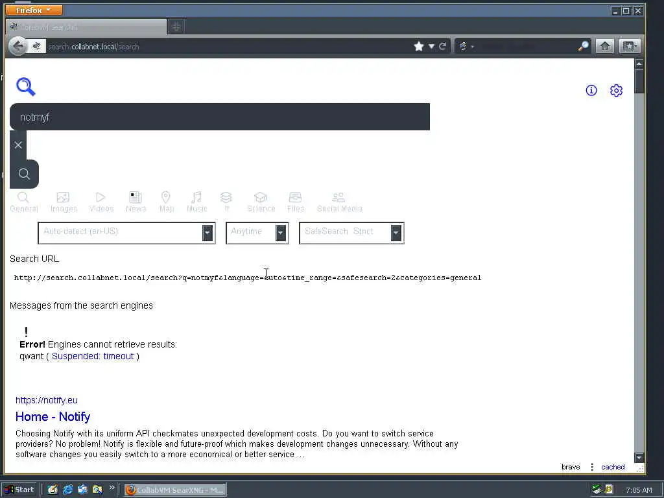Viewport: 664px width, 498px height.
Task: Open the Firefox application menu button
Action: click(x=34, y=10)
